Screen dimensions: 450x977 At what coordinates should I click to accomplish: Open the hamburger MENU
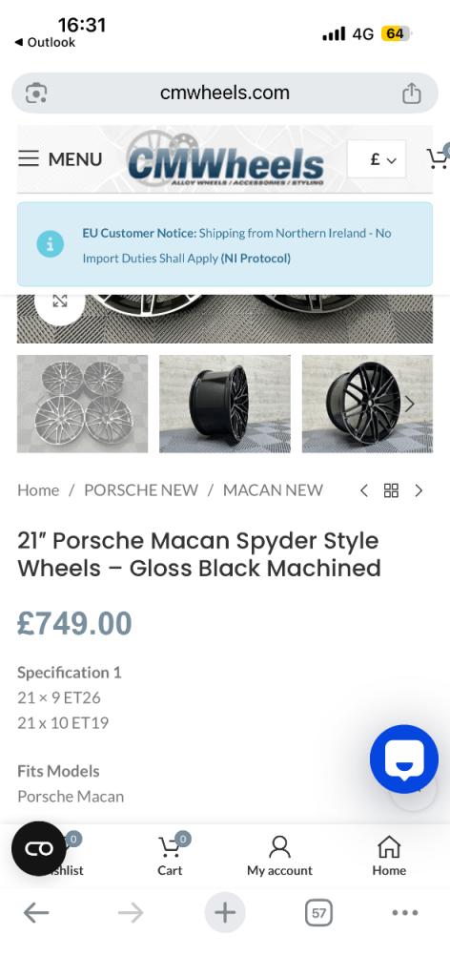click(60, 159)
